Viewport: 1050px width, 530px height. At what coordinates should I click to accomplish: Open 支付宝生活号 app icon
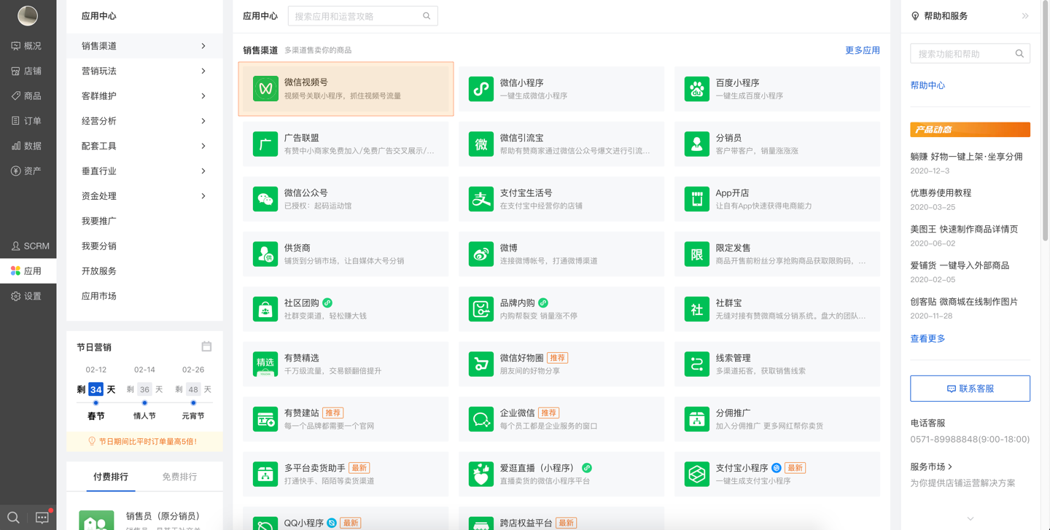point(481,199)
